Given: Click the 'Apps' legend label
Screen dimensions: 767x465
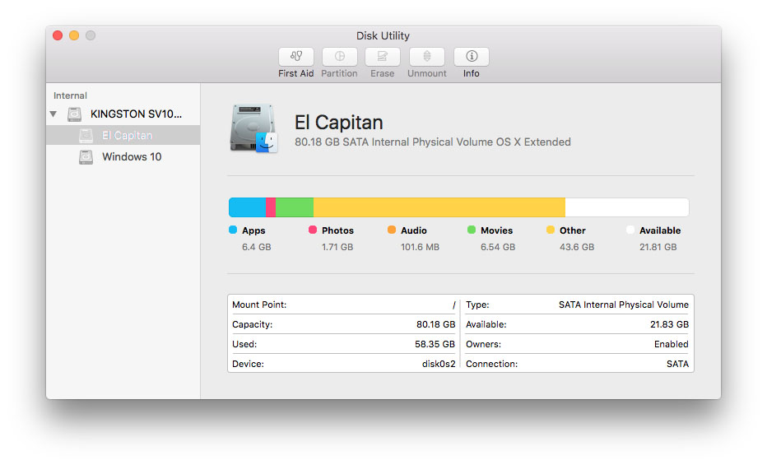Looking at the screenshot, I should pos(253,230).
